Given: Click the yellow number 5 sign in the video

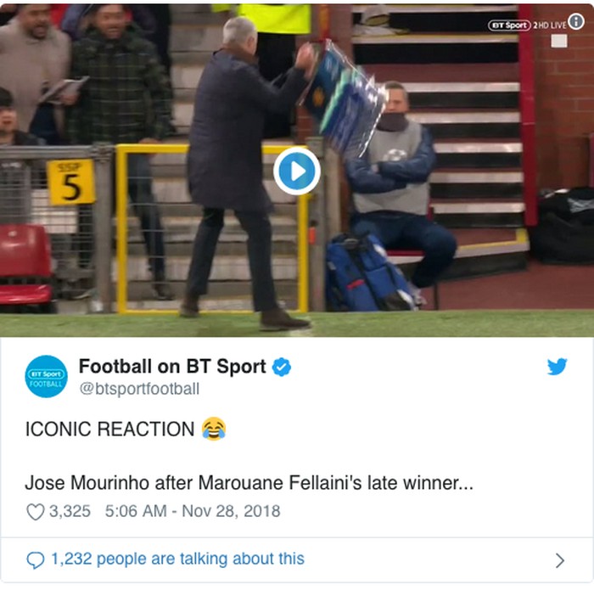Looking at the screenshot, I should click(71, 183).
